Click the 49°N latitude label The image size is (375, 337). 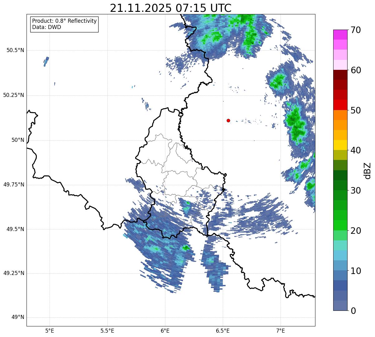pyautogui.click(x=18, y=317)
